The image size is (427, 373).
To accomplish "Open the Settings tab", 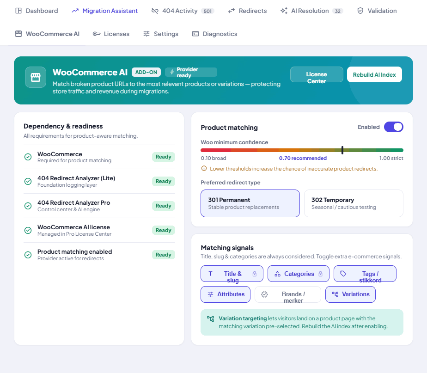I will coord(161,34).
